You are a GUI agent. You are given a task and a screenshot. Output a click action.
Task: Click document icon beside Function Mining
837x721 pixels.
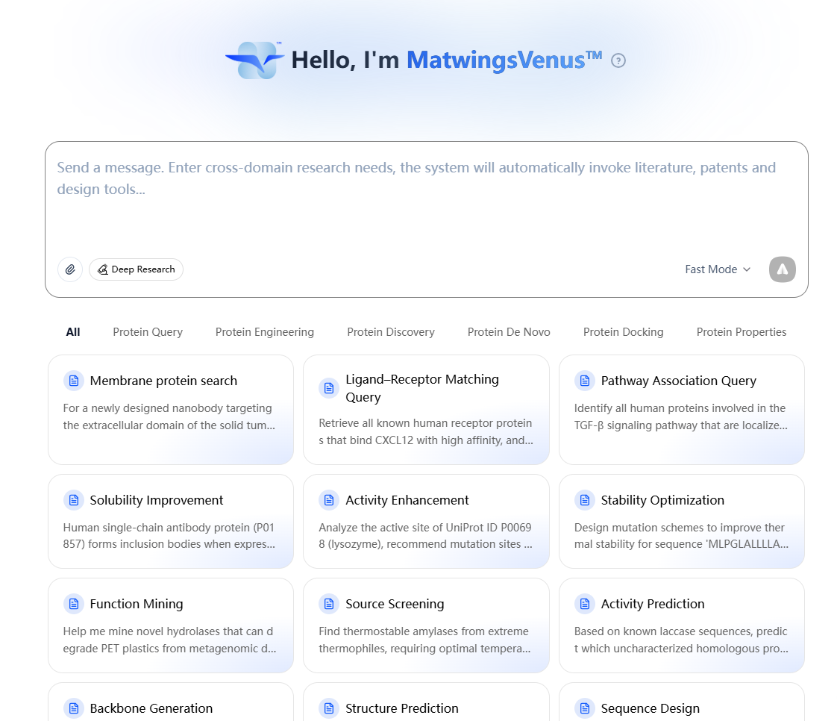tap(74, 604)
